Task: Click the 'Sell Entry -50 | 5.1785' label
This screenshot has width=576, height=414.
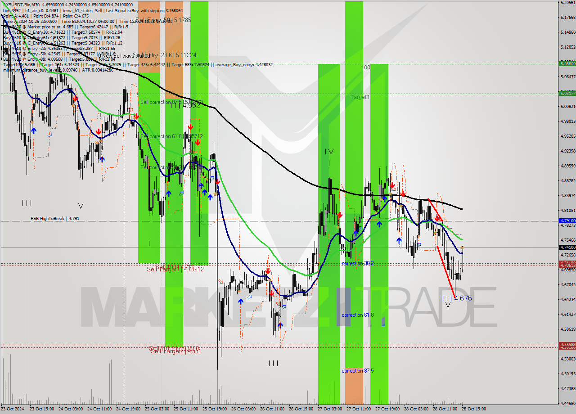Action: point(163,20)
